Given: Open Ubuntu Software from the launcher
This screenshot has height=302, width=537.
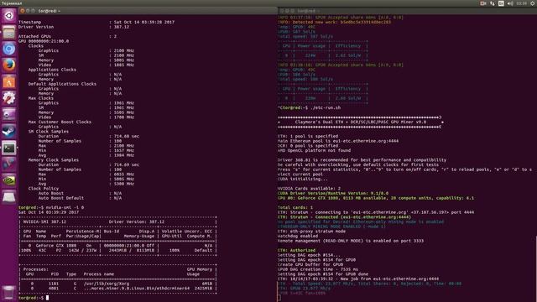Looking at the screenshot, I should click(9, 82).
